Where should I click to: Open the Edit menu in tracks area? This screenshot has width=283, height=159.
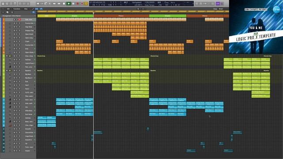pyautogui.click(x=8, y=9)
